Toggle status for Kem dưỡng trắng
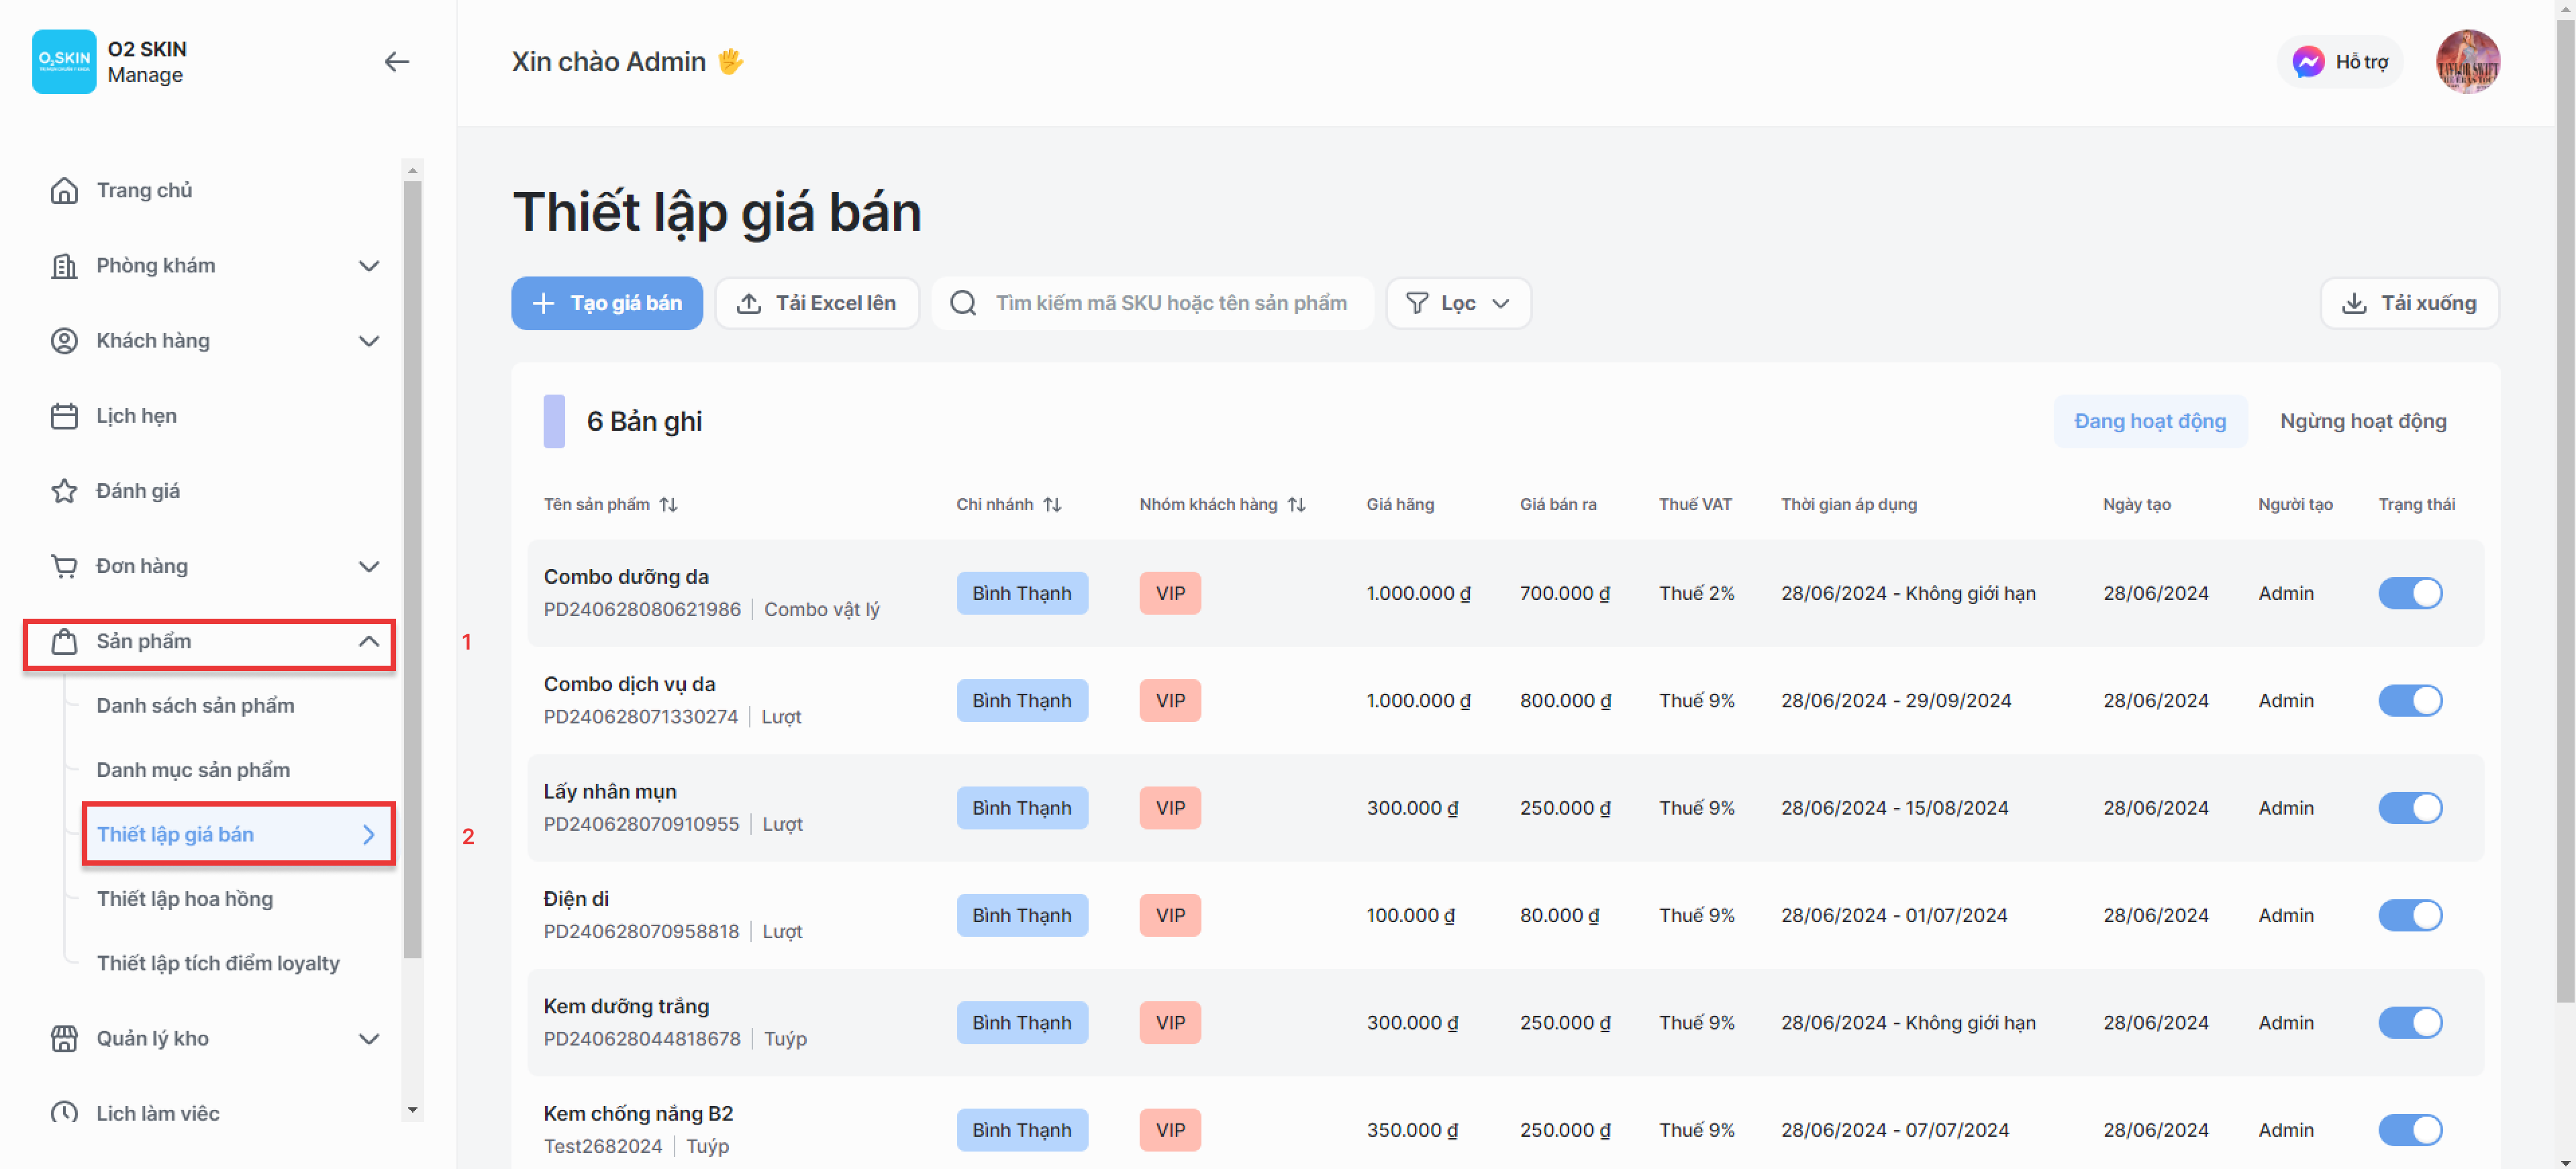This screenshot has width=2576, height=1169. 2409,1023
